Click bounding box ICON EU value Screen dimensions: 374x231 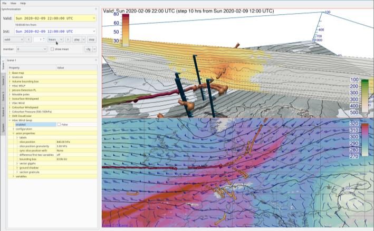[x=62, y=159]
